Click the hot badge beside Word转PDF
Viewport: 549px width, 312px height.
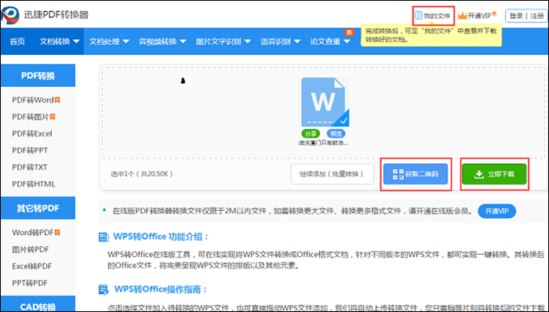57,233
